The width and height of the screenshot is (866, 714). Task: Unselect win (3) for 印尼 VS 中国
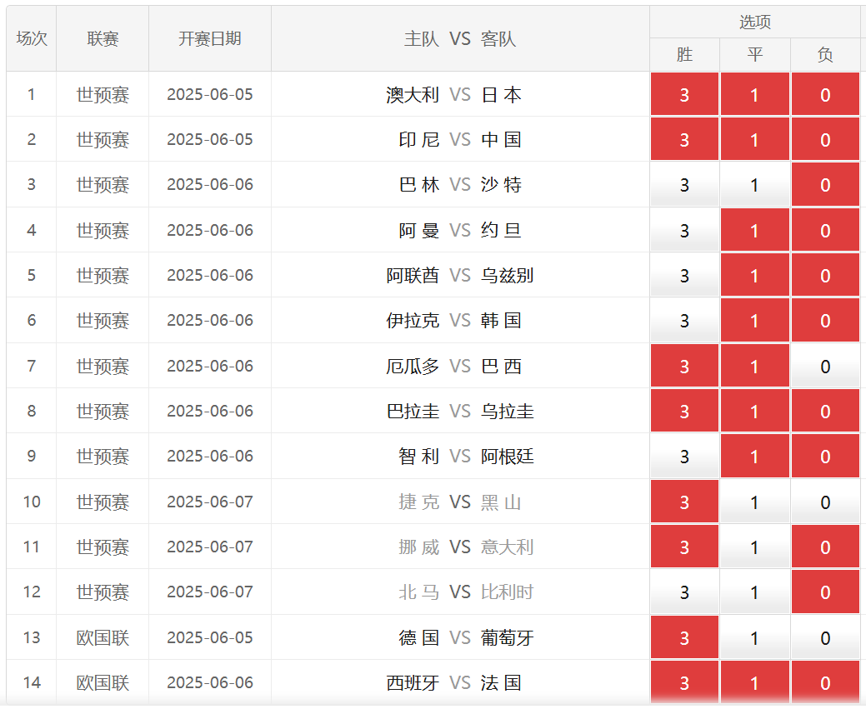tap(684, 140)
